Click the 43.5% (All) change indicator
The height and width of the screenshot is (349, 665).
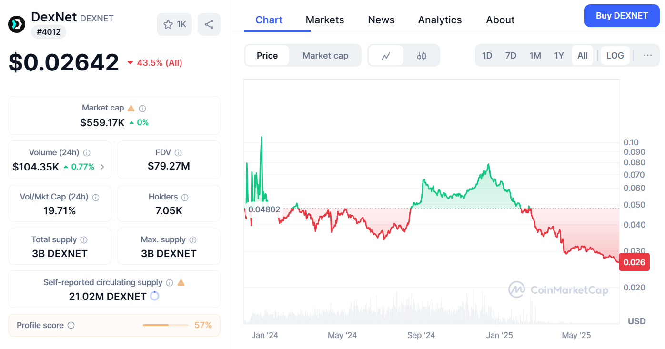(x=155, y=63)
